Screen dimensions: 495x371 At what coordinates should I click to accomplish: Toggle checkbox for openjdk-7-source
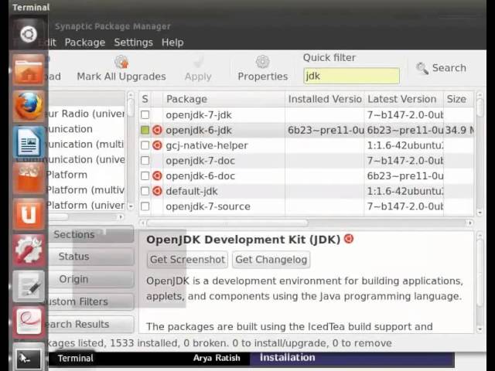coord(145,206)
